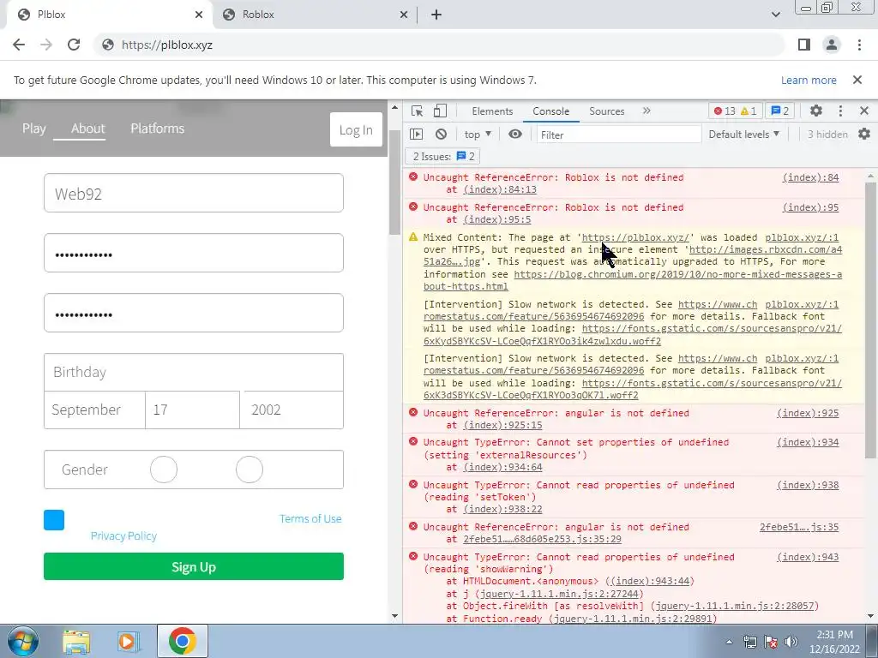Screen dimensions: 878x658
Task: Switch to the Sources tab
Action: (606, 111)
